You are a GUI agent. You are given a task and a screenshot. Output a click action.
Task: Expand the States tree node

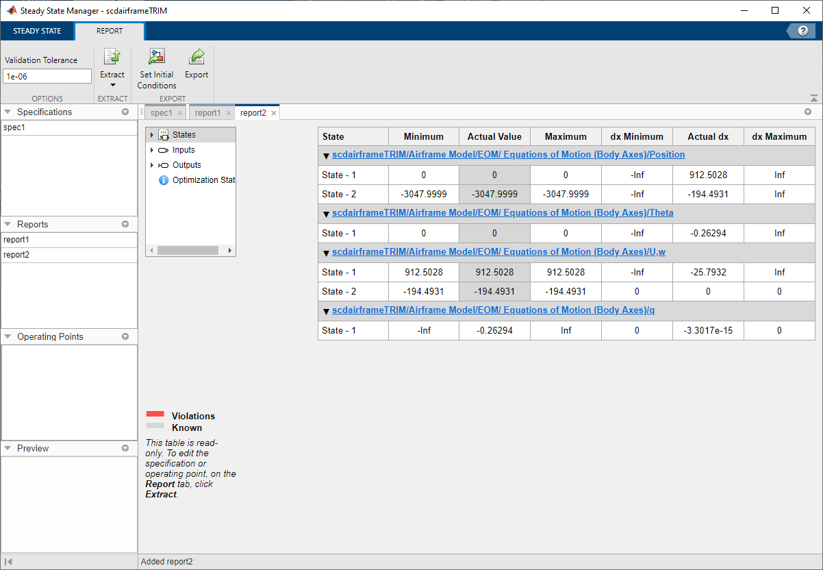tap(151, 134)
